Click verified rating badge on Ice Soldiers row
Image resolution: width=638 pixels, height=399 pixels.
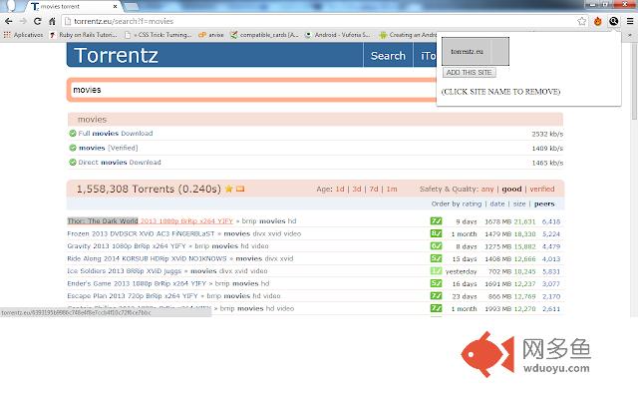point(436,270)
